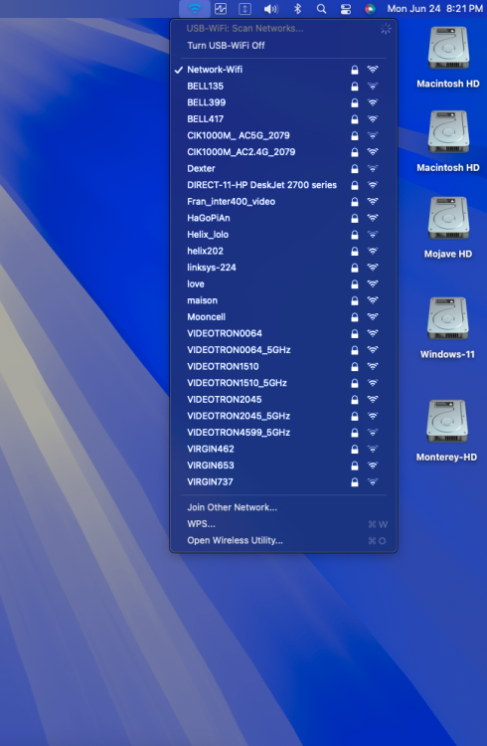
Task: Connect to VIDEOTRON2045_5GHz
Action: tap(283, 416)
